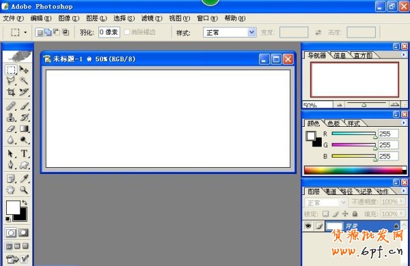Open the Navigator panel flyout menu

tap(403, 55)
